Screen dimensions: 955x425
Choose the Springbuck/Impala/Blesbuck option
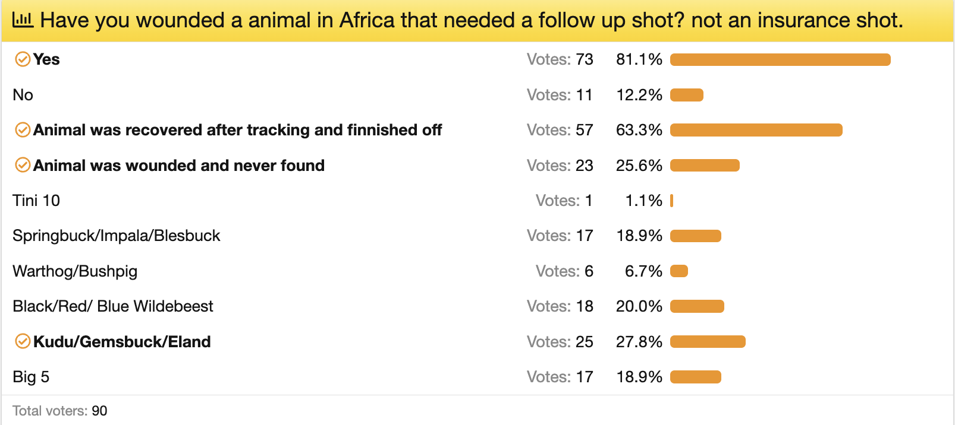tap(117, 236)
